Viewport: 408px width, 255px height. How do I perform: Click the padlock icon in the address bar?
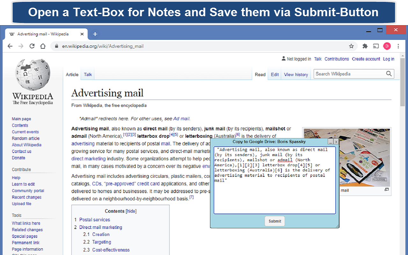click(x=56, y=46)
